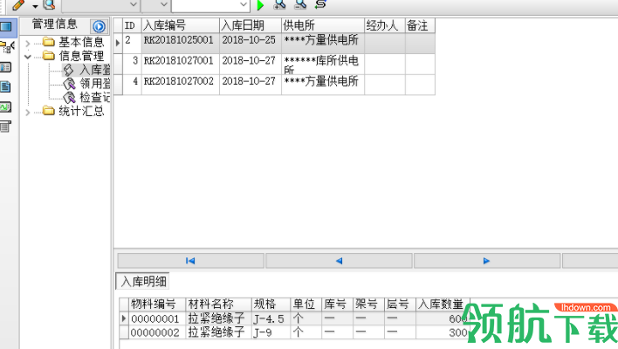The width and height of the screenshot is (618, 349).
Task: Sort by the 入库日期 column header
Action: point(251,25)
